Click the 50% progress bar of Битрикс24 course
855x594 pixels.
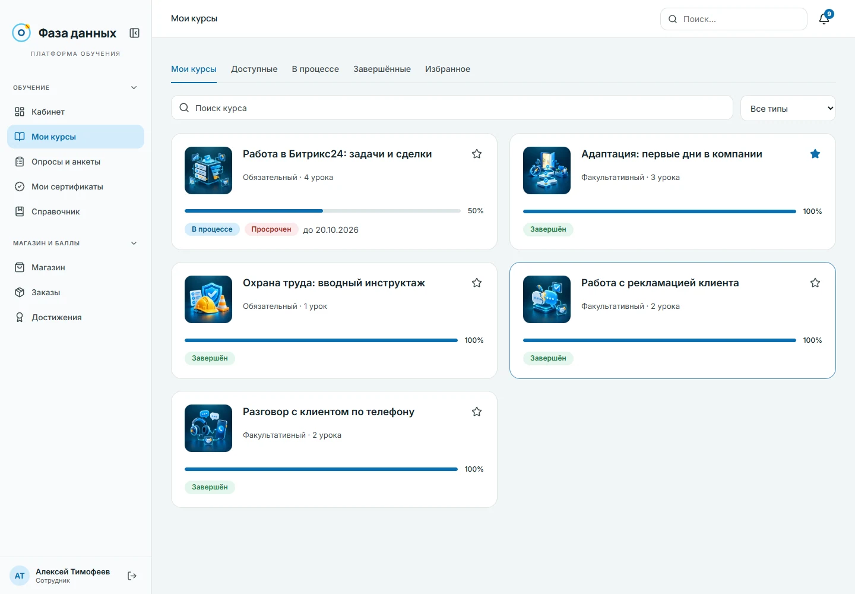(x=322, y=211)
